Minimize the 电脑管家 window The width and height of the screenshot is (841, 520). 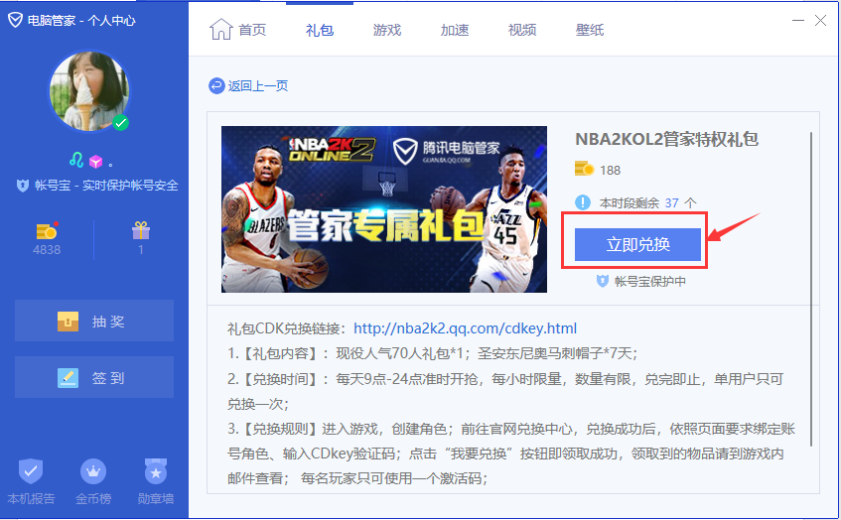tap(798, 21)
